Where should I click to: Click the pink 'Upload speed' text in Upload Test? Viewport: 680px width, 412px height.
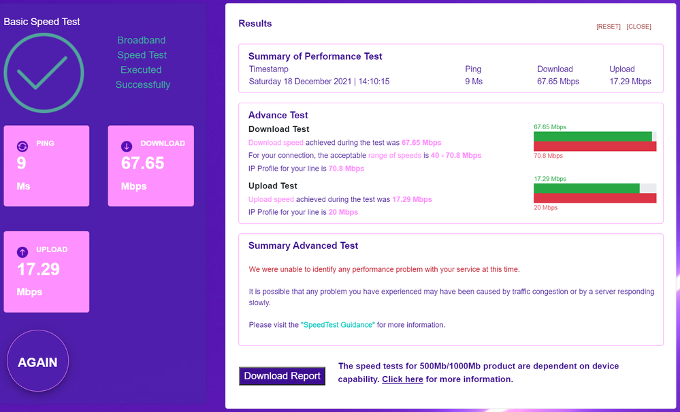click(271, 200)
